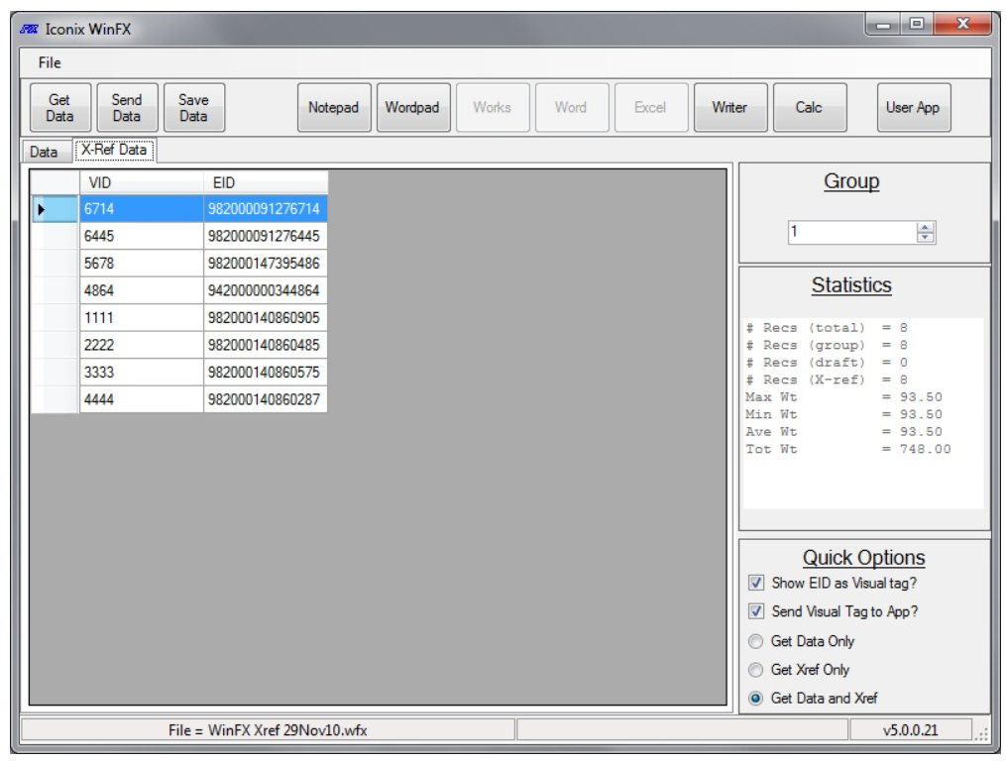Click the Group number input field
This screenshot has height=764, width=1006.
click(852, 232)
